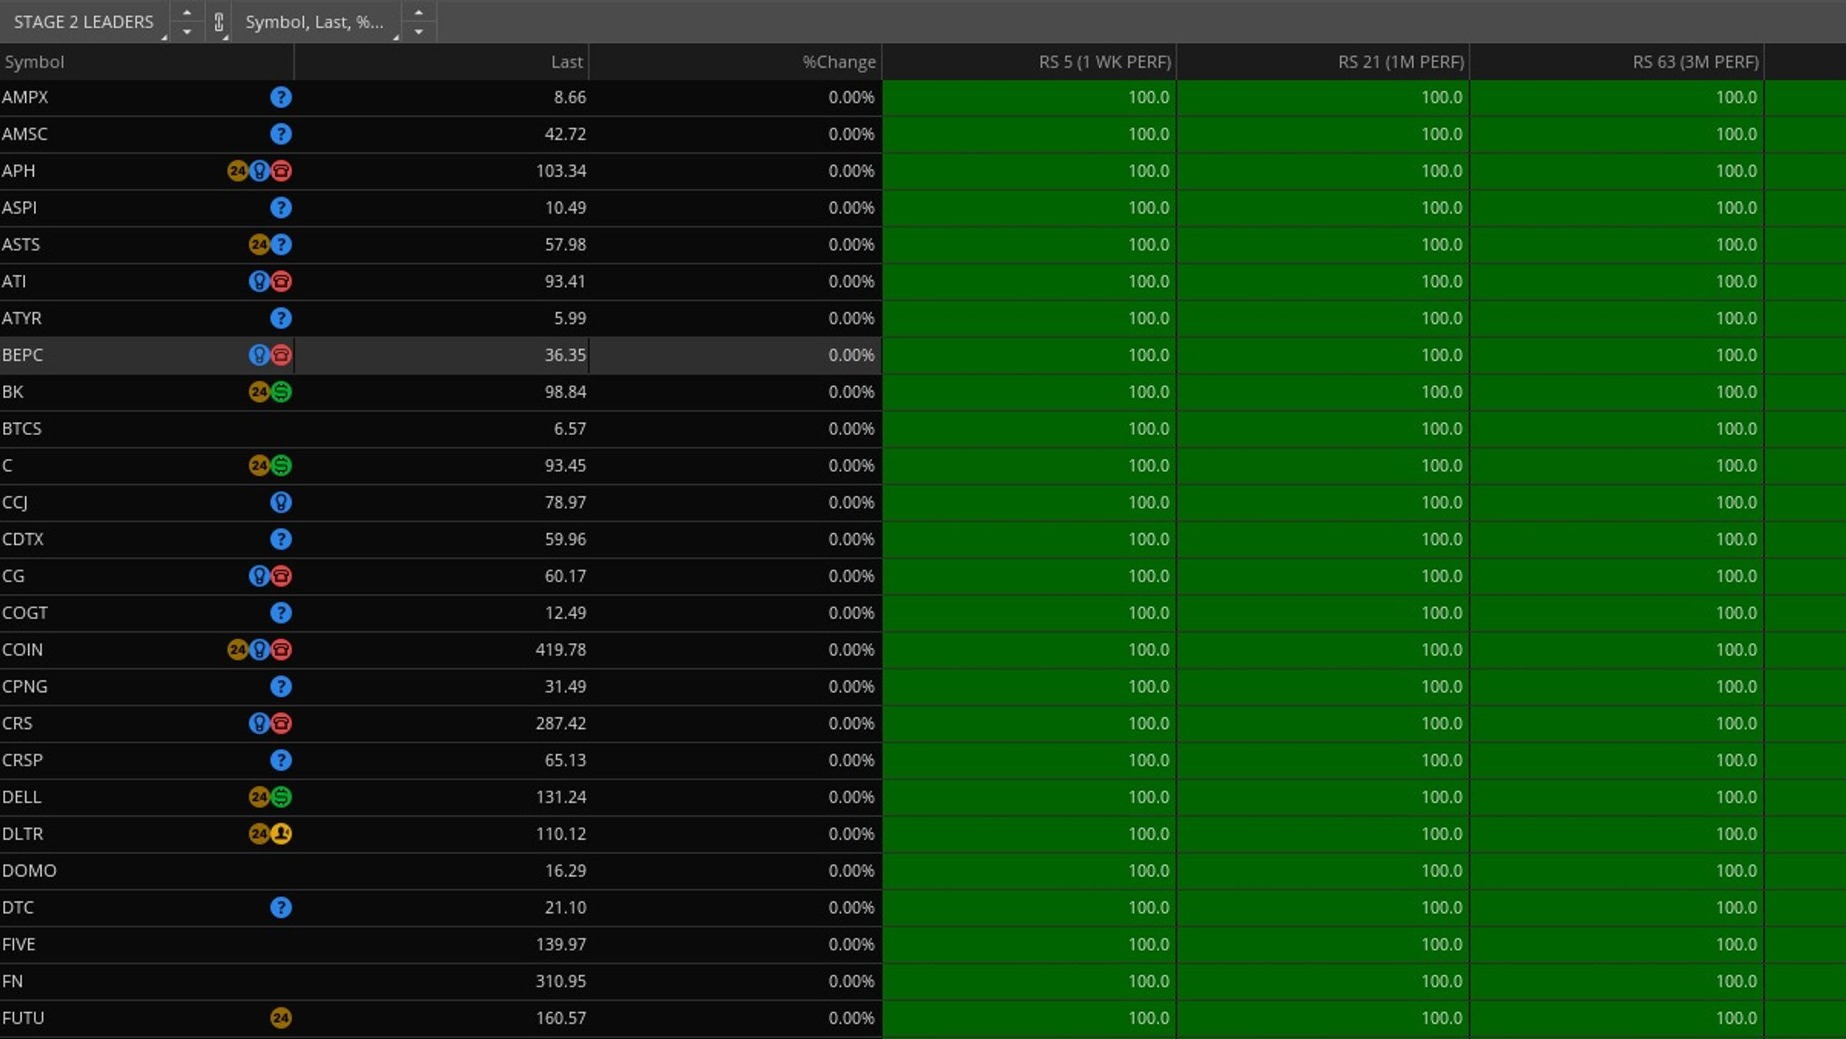
Task: Click the 131.24 last price for DELL
Action: (561, 797)
